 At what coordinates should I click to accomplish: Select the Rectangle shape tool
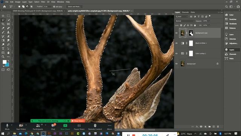pos(3,53)
